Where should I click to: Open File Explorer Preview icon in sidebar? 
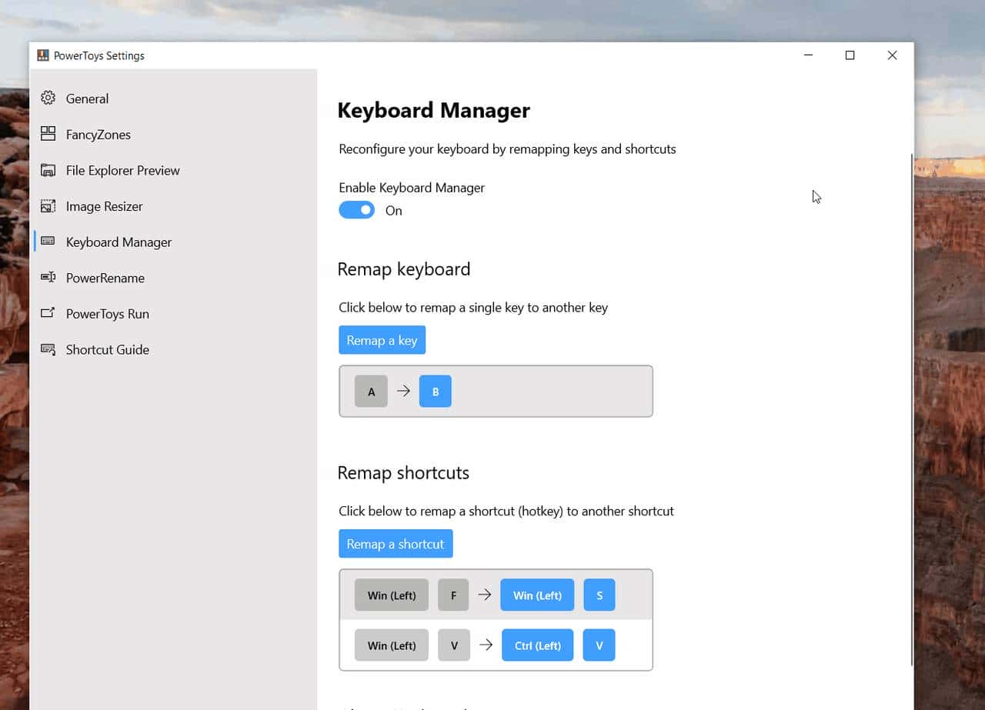point(48,170)
